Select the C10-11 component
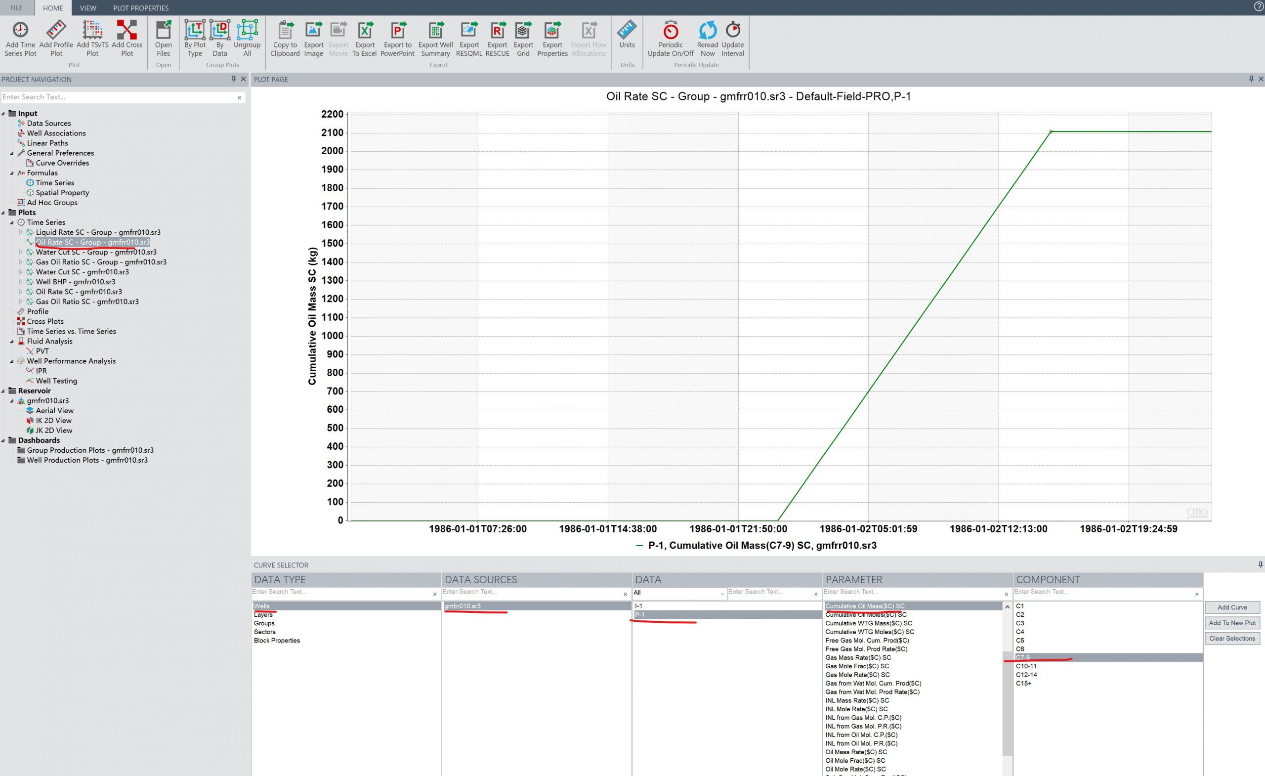 [x=1026, y=666]
